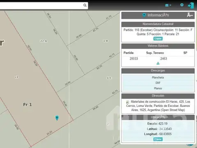Copy the Ubicación coordinates
The image size is (197, 148).
[158, 139]
